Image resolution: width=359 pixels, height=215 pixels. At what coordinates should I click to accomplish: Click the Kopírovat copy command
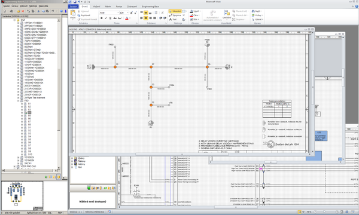click(84, 16)
